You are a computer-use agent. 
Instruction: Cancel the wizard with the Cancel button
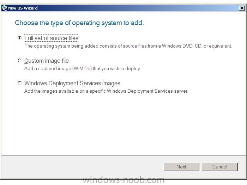click(x=220, y=167)
